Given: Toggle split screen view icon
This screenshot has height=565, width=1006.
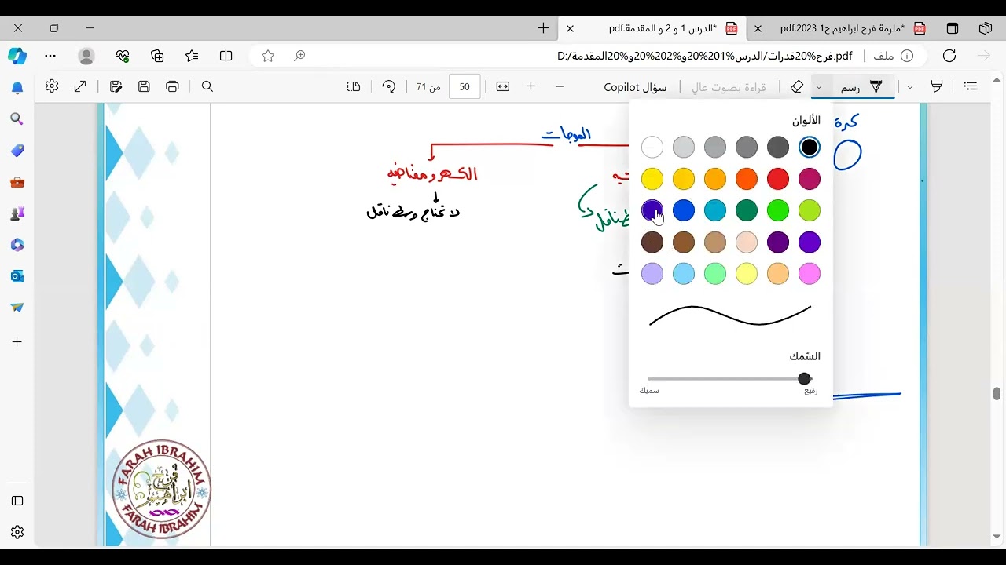Looking at the screenshot, I should point(226,56).
